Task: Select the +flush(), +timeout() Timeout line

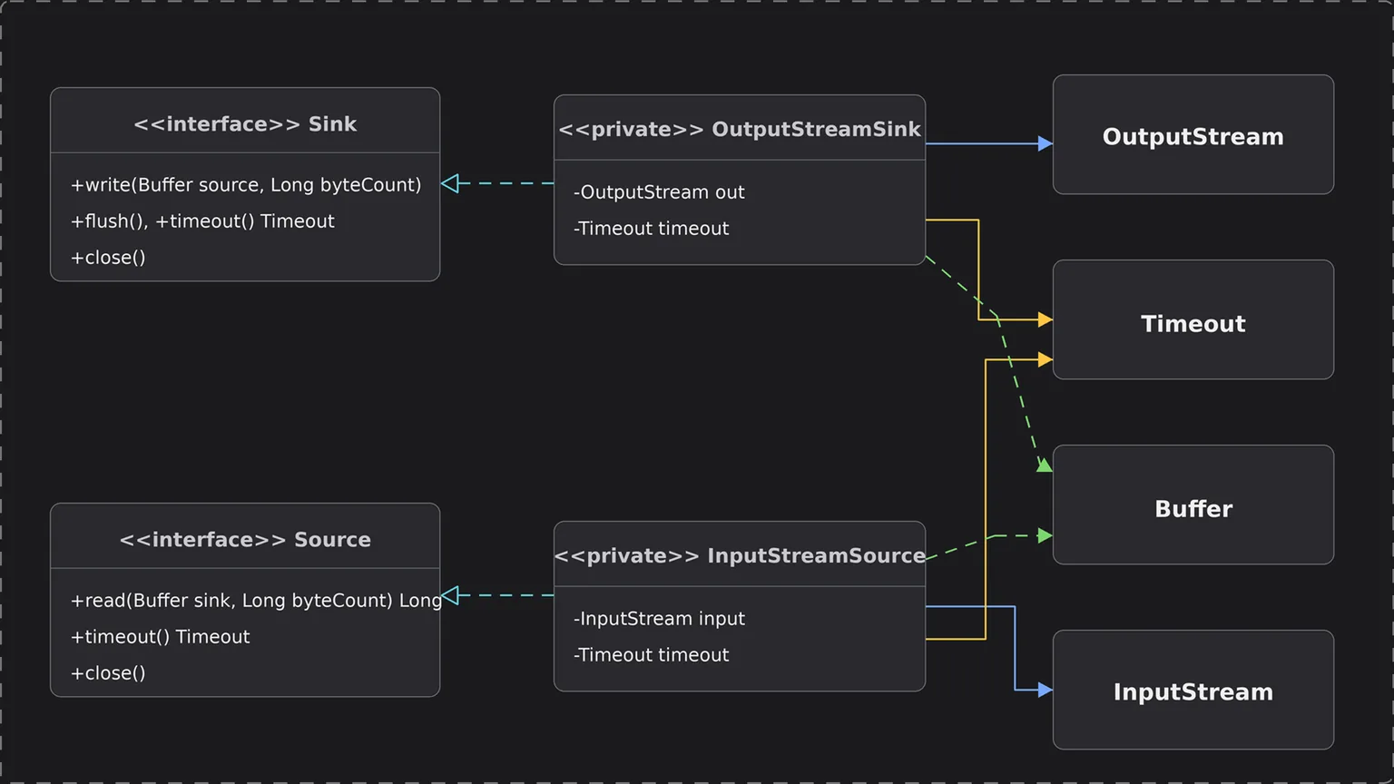Action: pyautogui.click(x=202, y=221)
